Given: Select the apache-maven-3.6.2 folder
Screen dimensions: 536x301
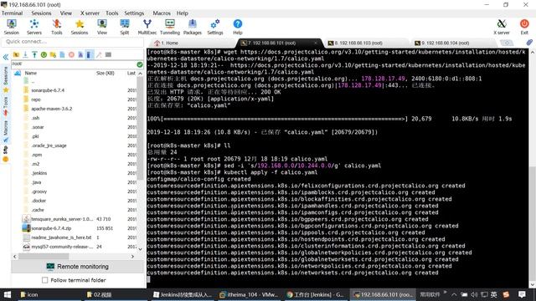Looking at the screenshot, I should coord(52,109).
